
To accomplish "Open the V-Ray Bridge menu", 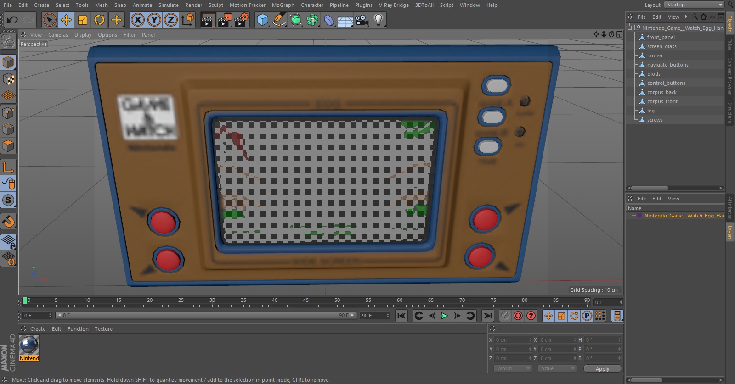I will pyautogui.click(x=394, y=5).
